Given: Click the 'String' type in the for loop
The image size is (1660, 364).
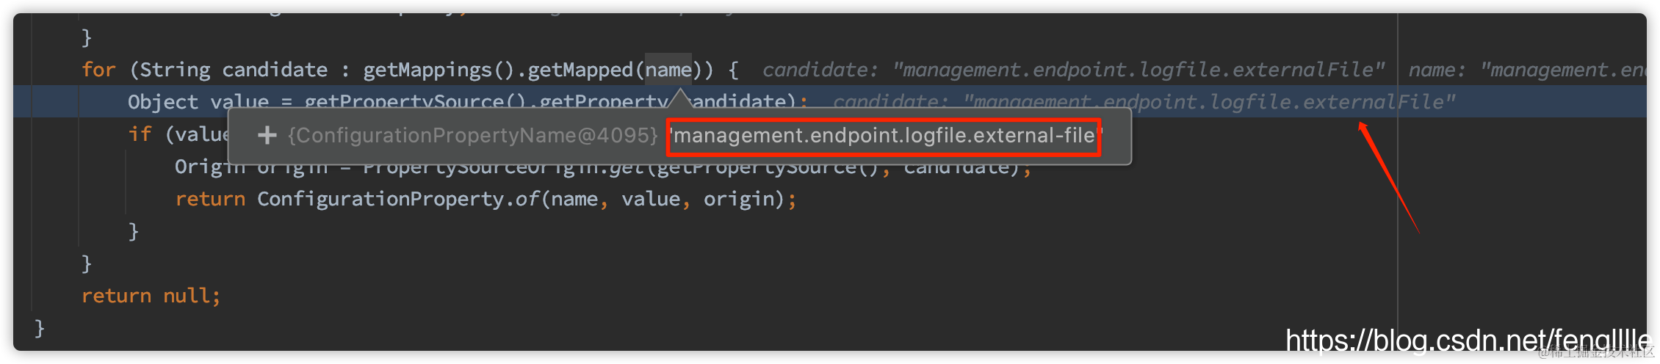Looking at the screenshot, I should tap(175, 70).
